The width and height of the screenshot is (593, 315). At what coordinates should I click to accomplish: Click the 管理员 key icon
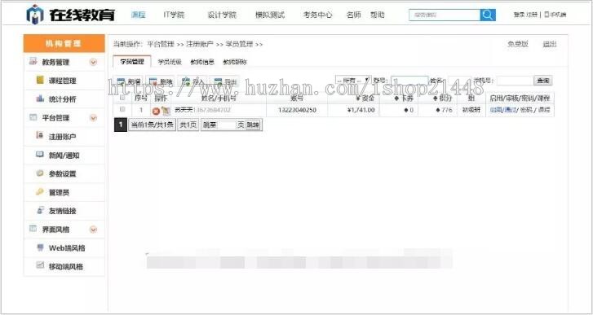click(x=40, y=191)
